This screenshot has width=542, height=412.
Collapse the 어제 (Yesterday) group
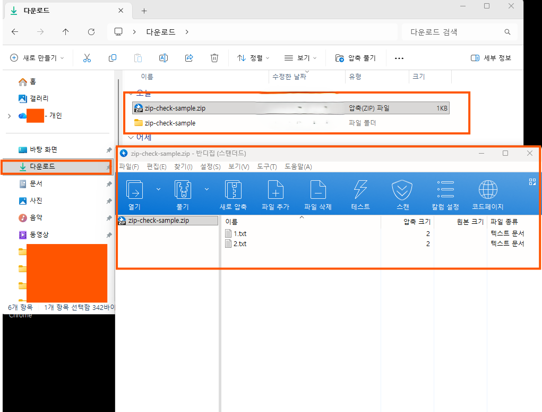pos(131,138)
